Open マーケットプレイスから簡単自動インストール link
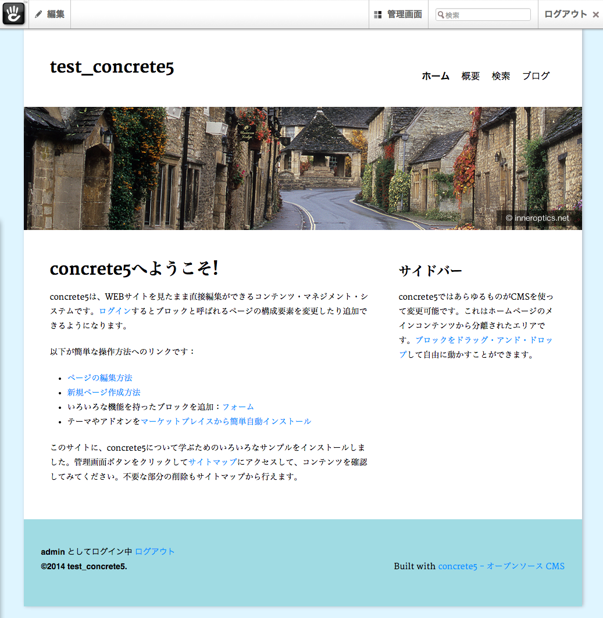This screenshot has width=603, height=618. tap(226, 421)
